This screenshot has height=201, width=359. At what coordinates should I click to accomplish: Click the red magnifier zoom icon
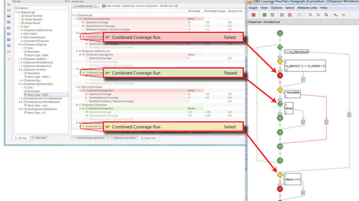(326, 15)
